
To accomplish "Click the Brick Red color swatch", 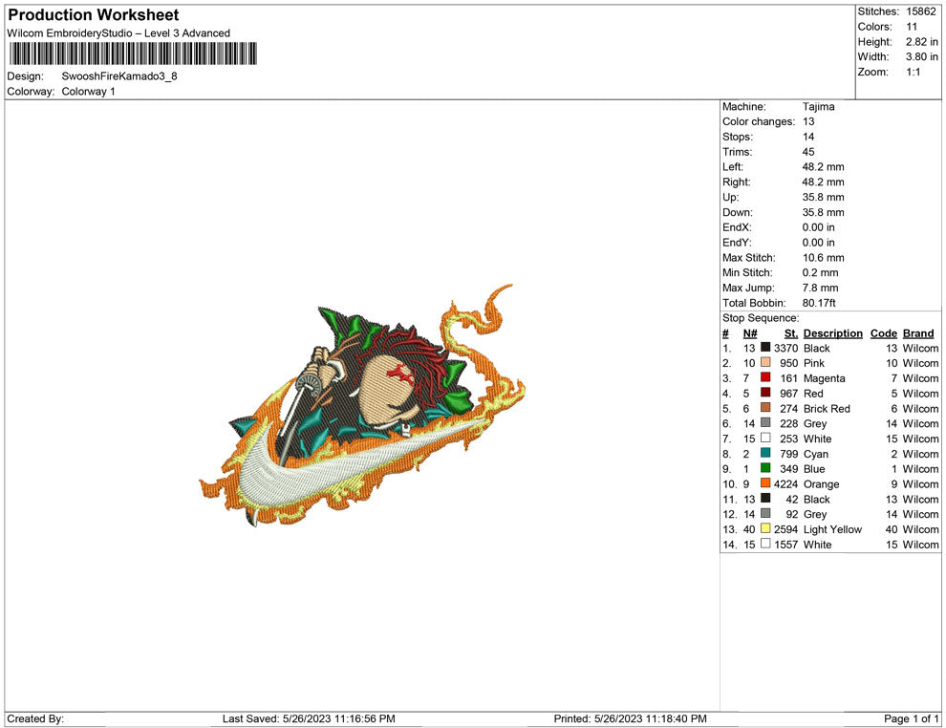I will [765, 408].
